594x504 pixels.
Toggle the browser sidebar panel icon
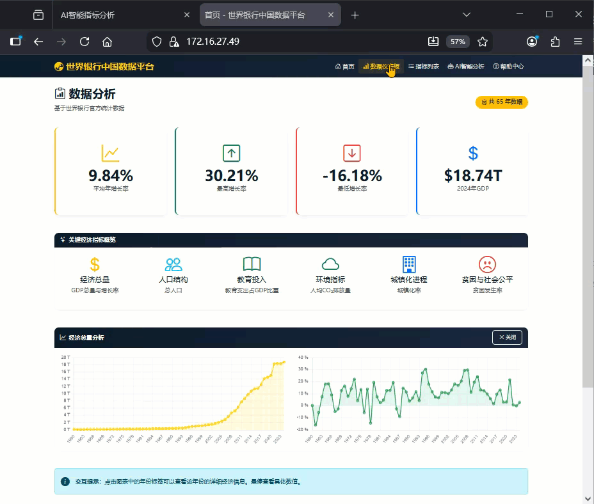[15, 42]
